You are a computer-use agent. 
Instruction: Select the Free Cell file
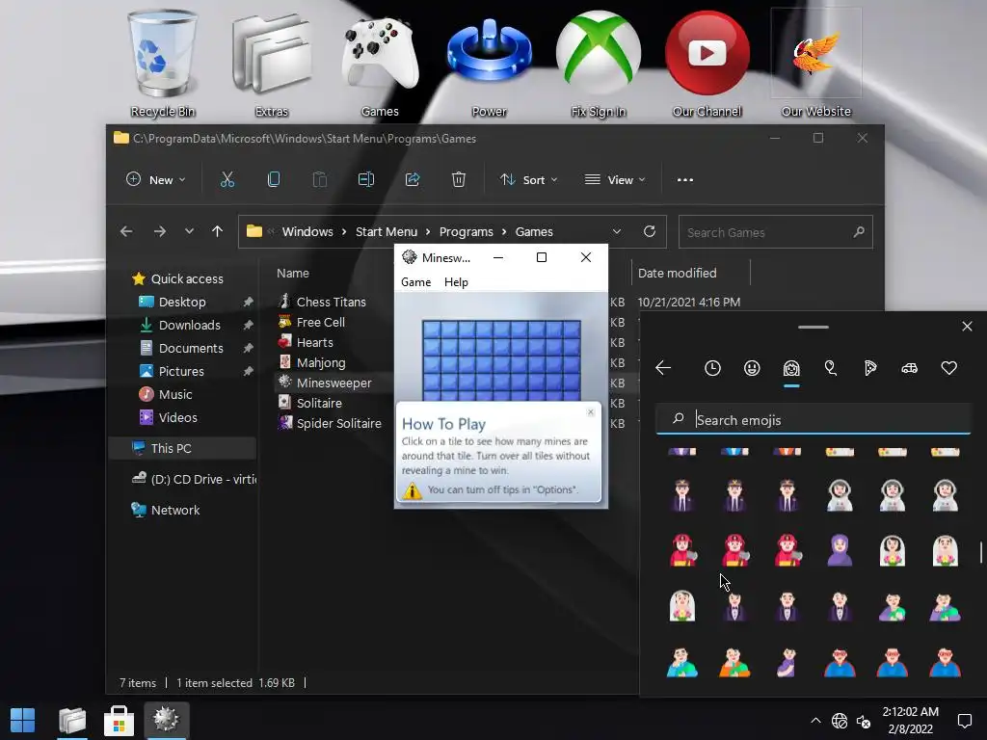(x=320, y=322)
